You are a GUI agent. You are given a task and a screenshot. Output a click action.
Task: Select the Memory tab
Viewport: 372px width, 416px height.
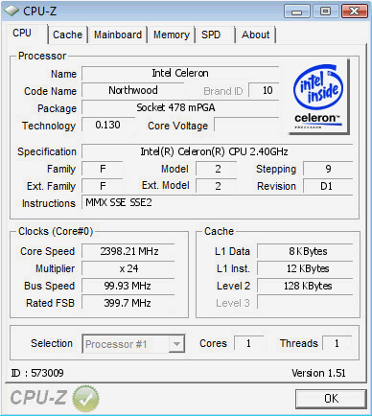172,35
